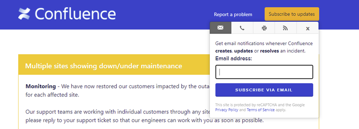Click the Confluence wordmark in the header
Screen dimensions: 359x129
click(x=75, y=14)
